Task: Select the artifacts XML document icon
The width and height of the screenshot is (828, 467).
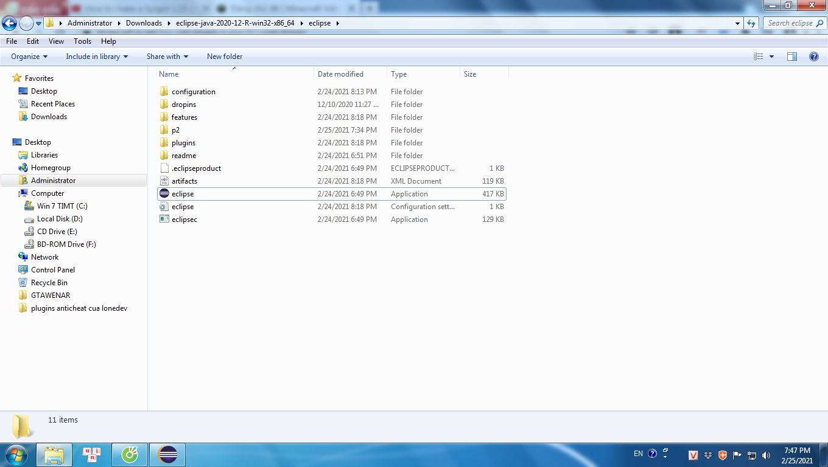Action: [x=164, y=181]
